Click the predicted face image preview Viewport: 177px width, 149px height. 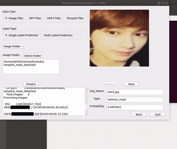(x=119, y=38)
